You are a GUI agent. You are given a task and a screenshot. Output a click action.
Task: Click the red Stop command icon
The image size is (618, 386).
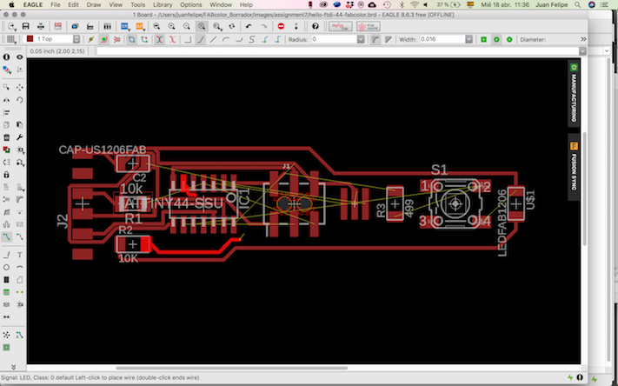(281, 26)
